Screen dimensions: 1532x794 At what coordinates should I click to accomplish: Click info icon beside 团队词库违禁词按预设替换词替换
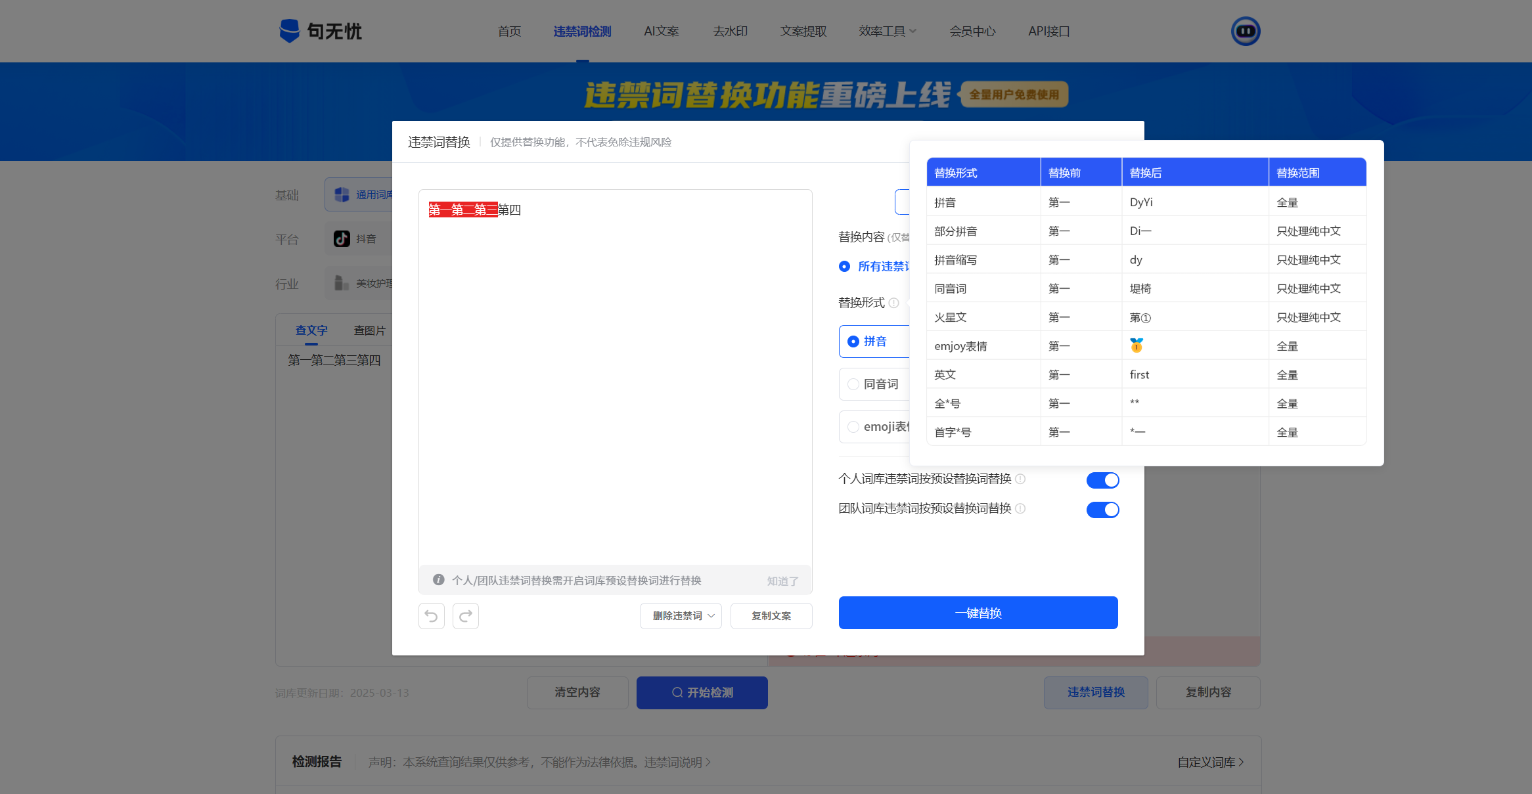pos(1020,508)
